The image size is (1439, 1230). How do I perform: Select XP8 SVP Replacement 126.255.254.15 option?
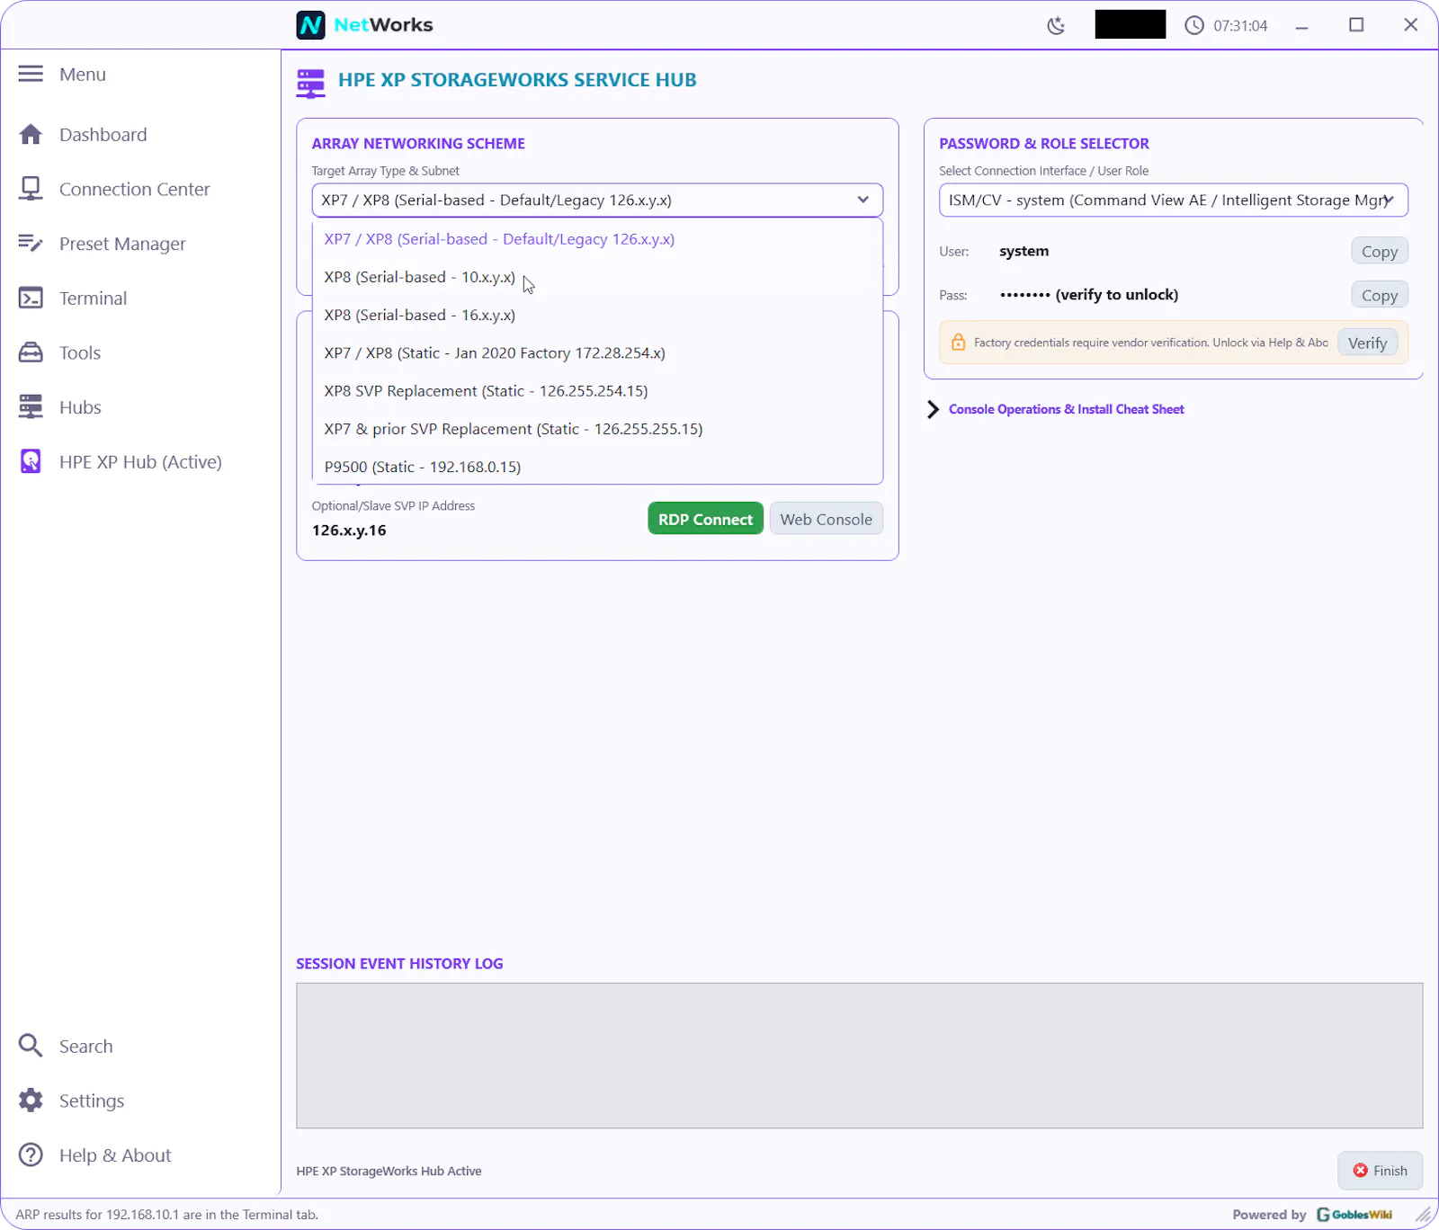pyautogui.click(x=597, y=390)
